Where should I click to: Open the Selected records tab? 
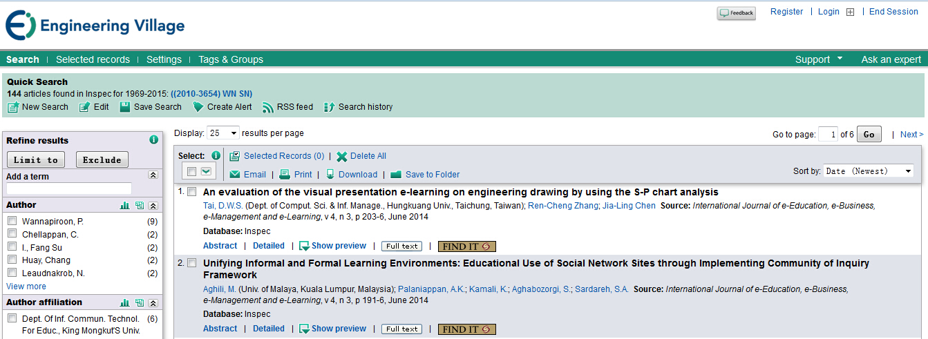(93, 59)
